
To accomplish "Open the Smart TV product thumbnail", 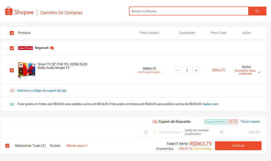I will coord(27,70).
